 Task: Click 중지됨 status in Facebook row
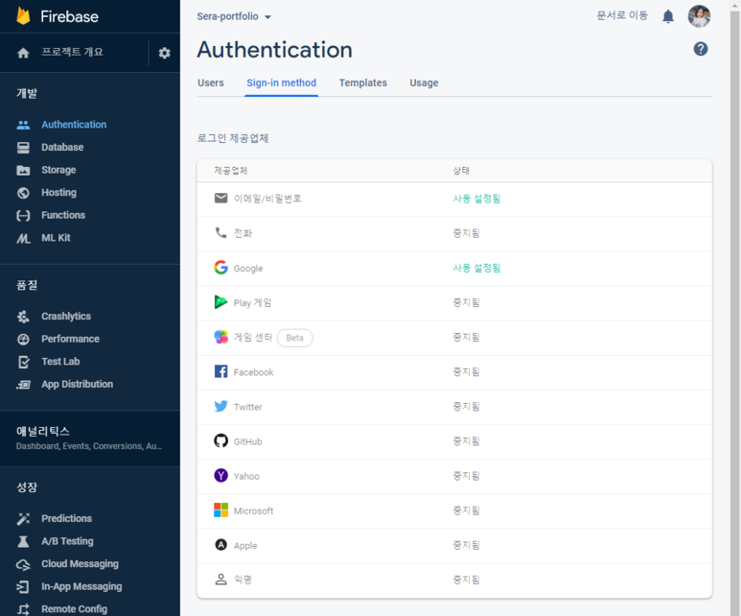point(466,372)
